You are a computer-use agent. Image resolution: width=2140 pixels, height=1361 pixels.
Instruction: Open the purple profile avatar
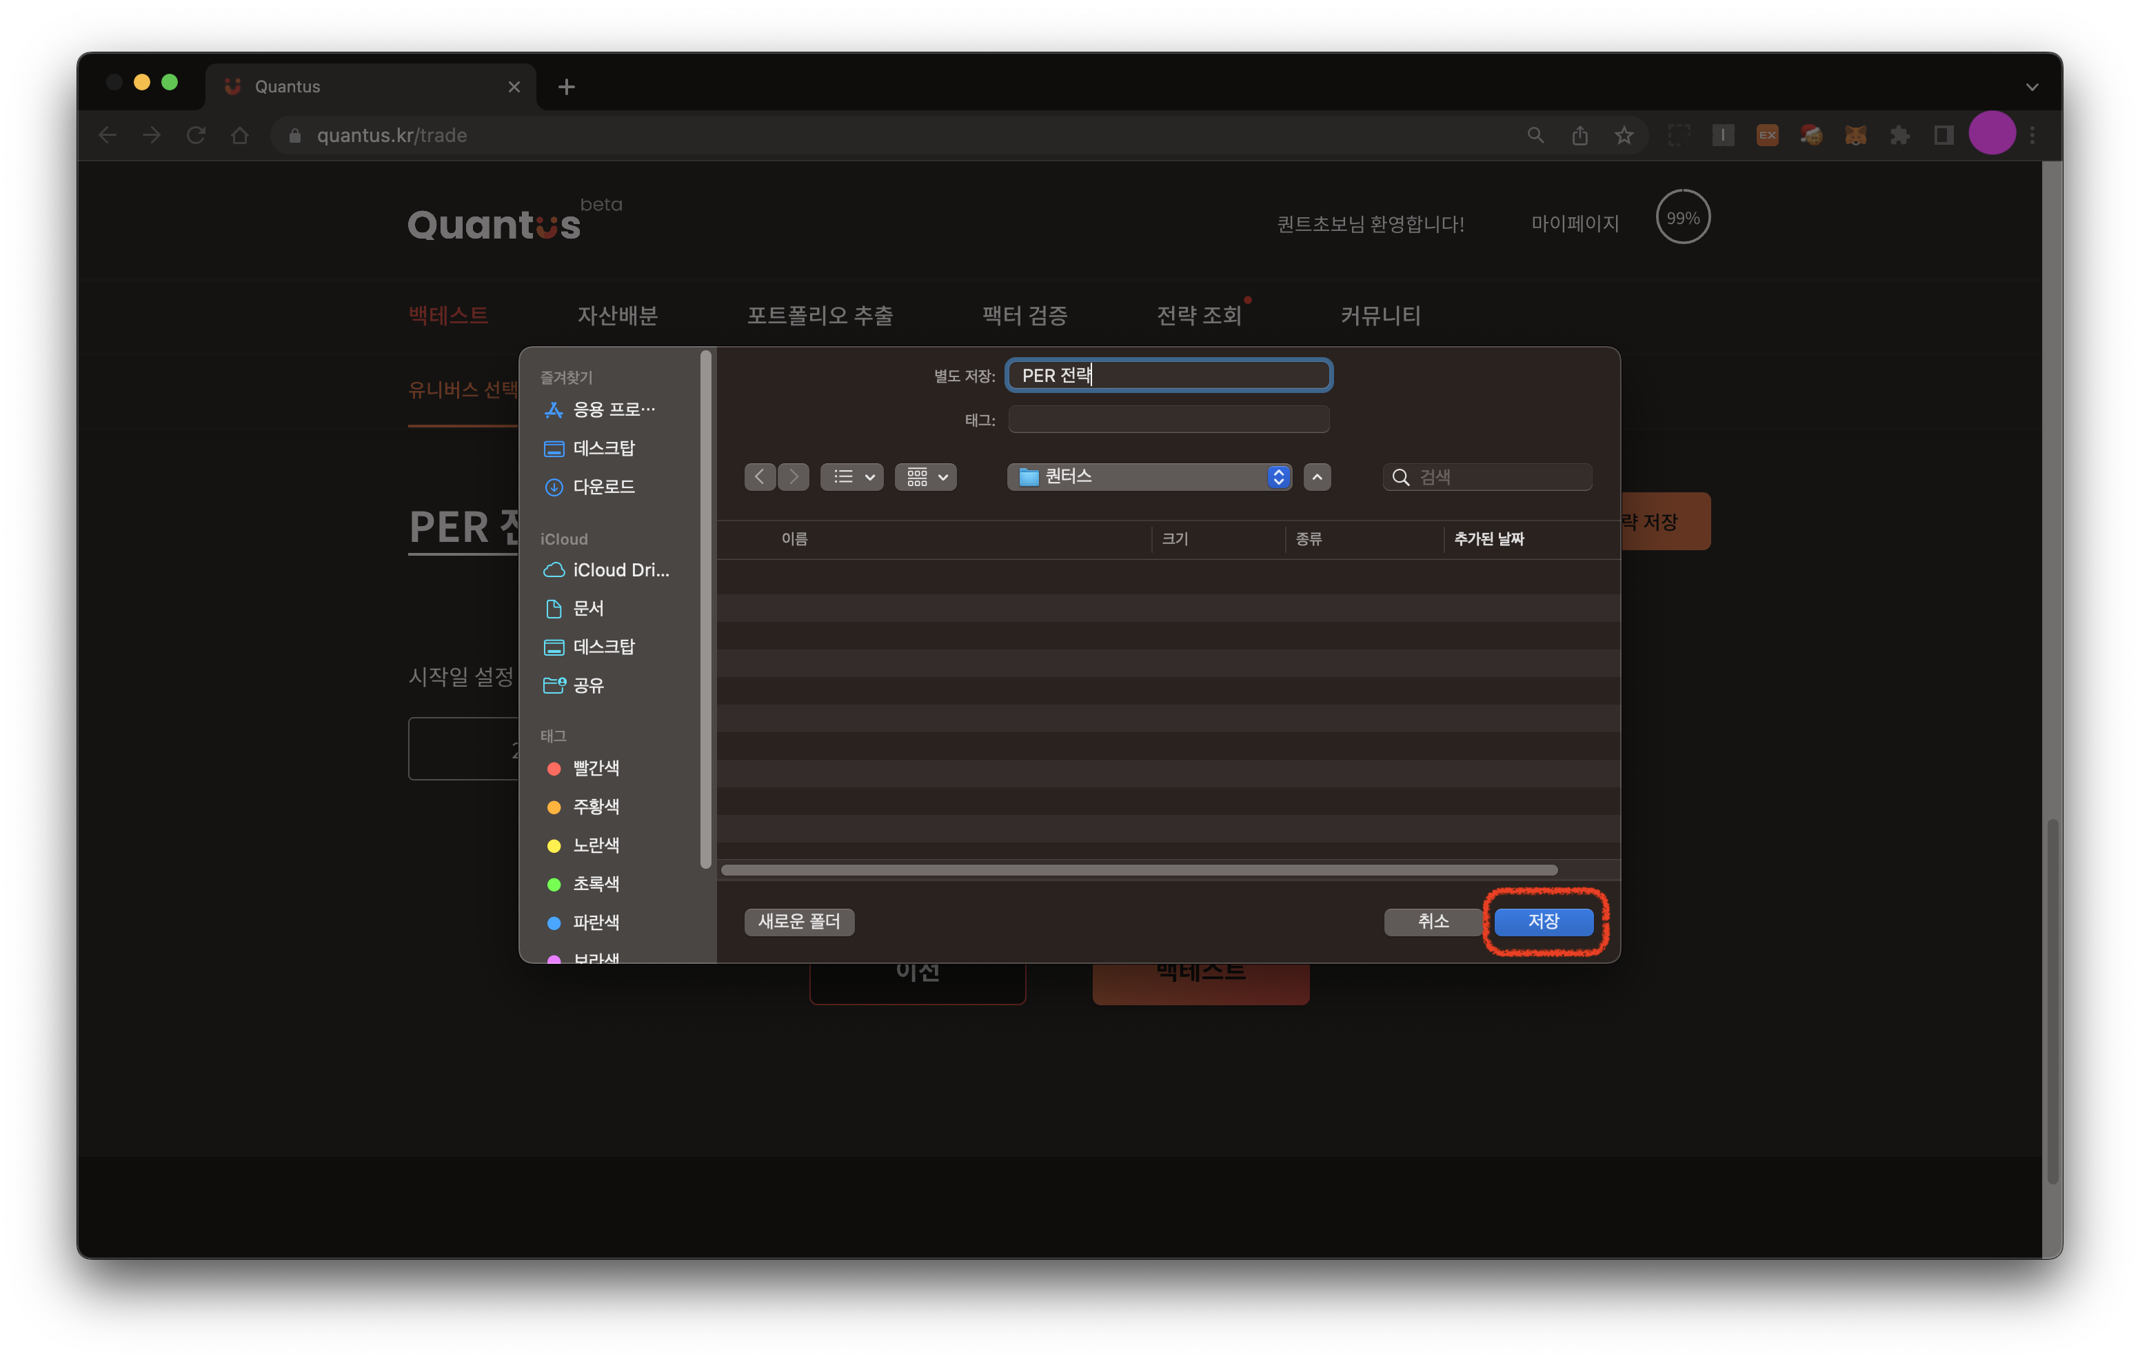[1992, 133]
